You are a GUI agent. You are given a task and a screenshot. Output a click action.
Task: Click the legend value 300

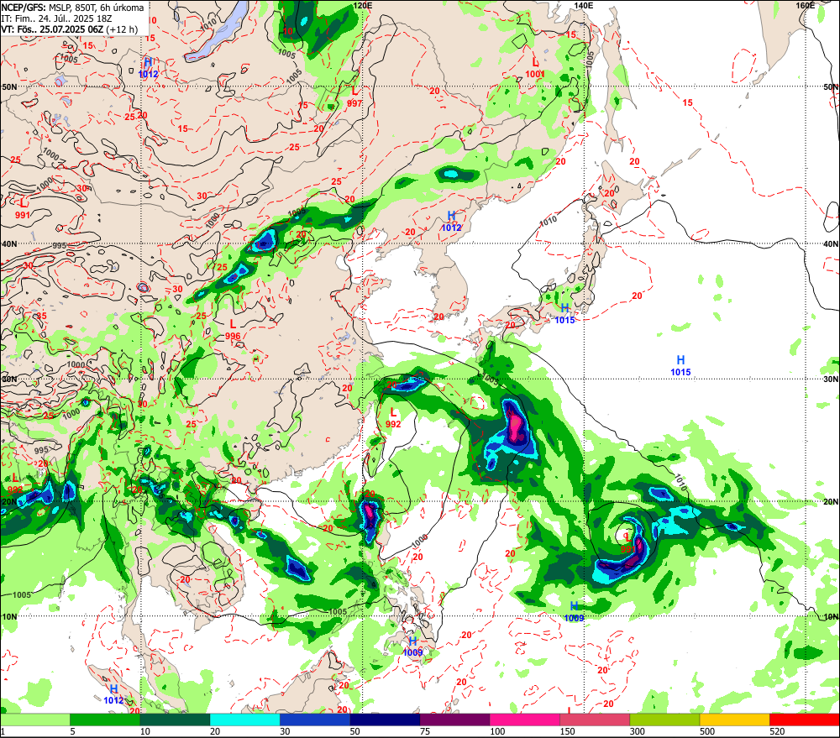click(638, 731)
